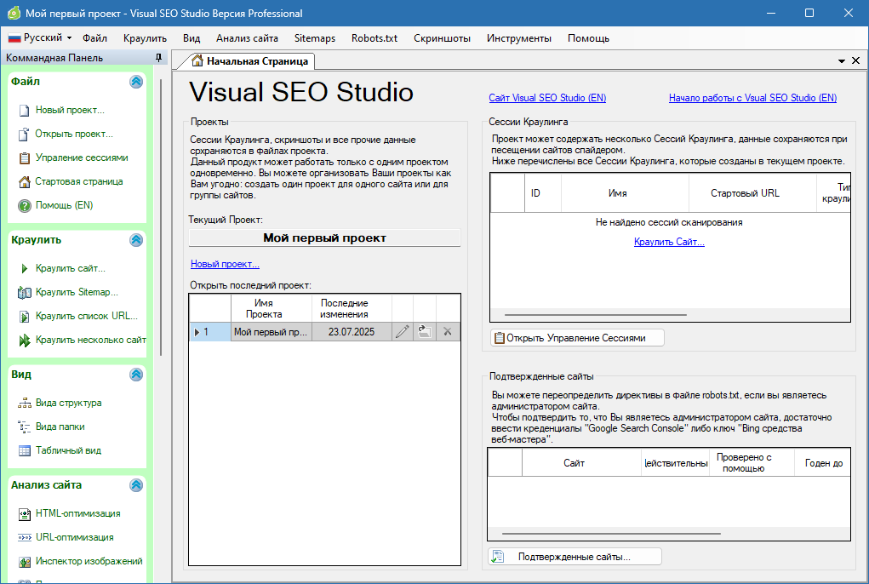Screen dimensions: 869x584
Task: Click the hierarchy icon for Вида структура
Action: [x=25, y=403]
